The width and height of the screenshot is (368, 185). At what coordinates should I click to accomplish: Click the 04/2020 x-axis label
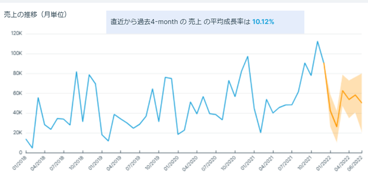[190, 163]
